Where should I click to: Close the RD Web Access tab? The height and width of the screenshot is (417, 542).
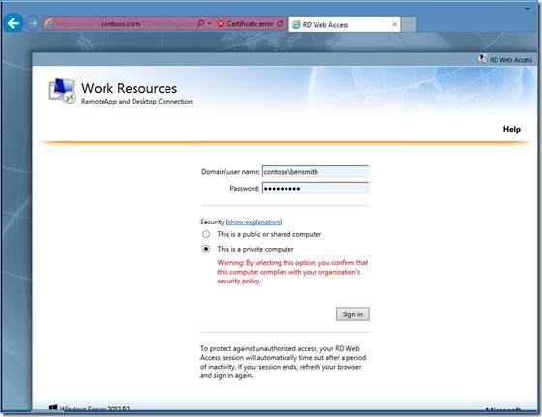(394, 24)
